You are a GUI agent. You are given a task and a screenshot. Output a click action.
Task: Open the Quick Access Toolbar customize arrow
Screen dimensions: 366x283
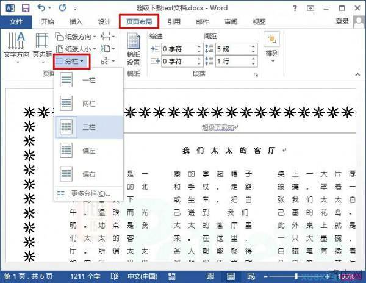click(x=75, y=9)
